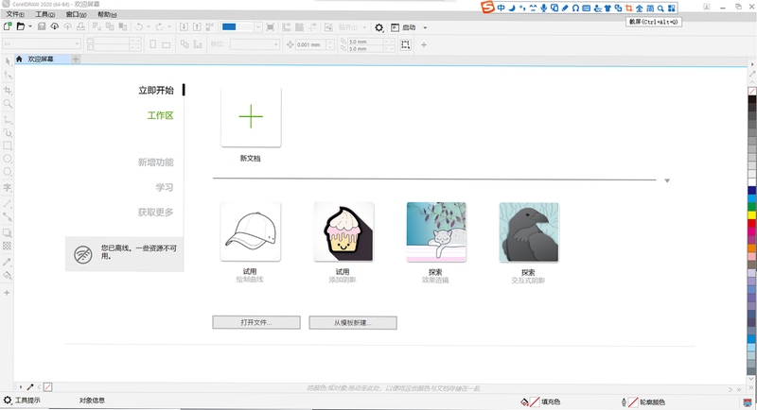This screenshot has width=757, height=410.
Task: Collapse the section triangle right of divider
Action: [667, 180]
